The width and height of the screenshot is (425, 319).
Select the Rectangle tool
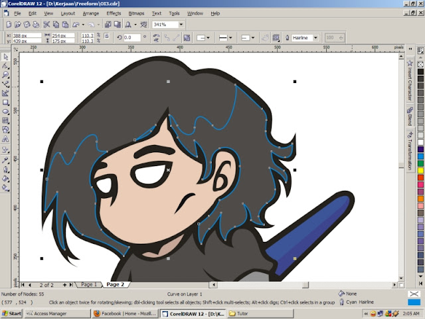click(5, 102)
